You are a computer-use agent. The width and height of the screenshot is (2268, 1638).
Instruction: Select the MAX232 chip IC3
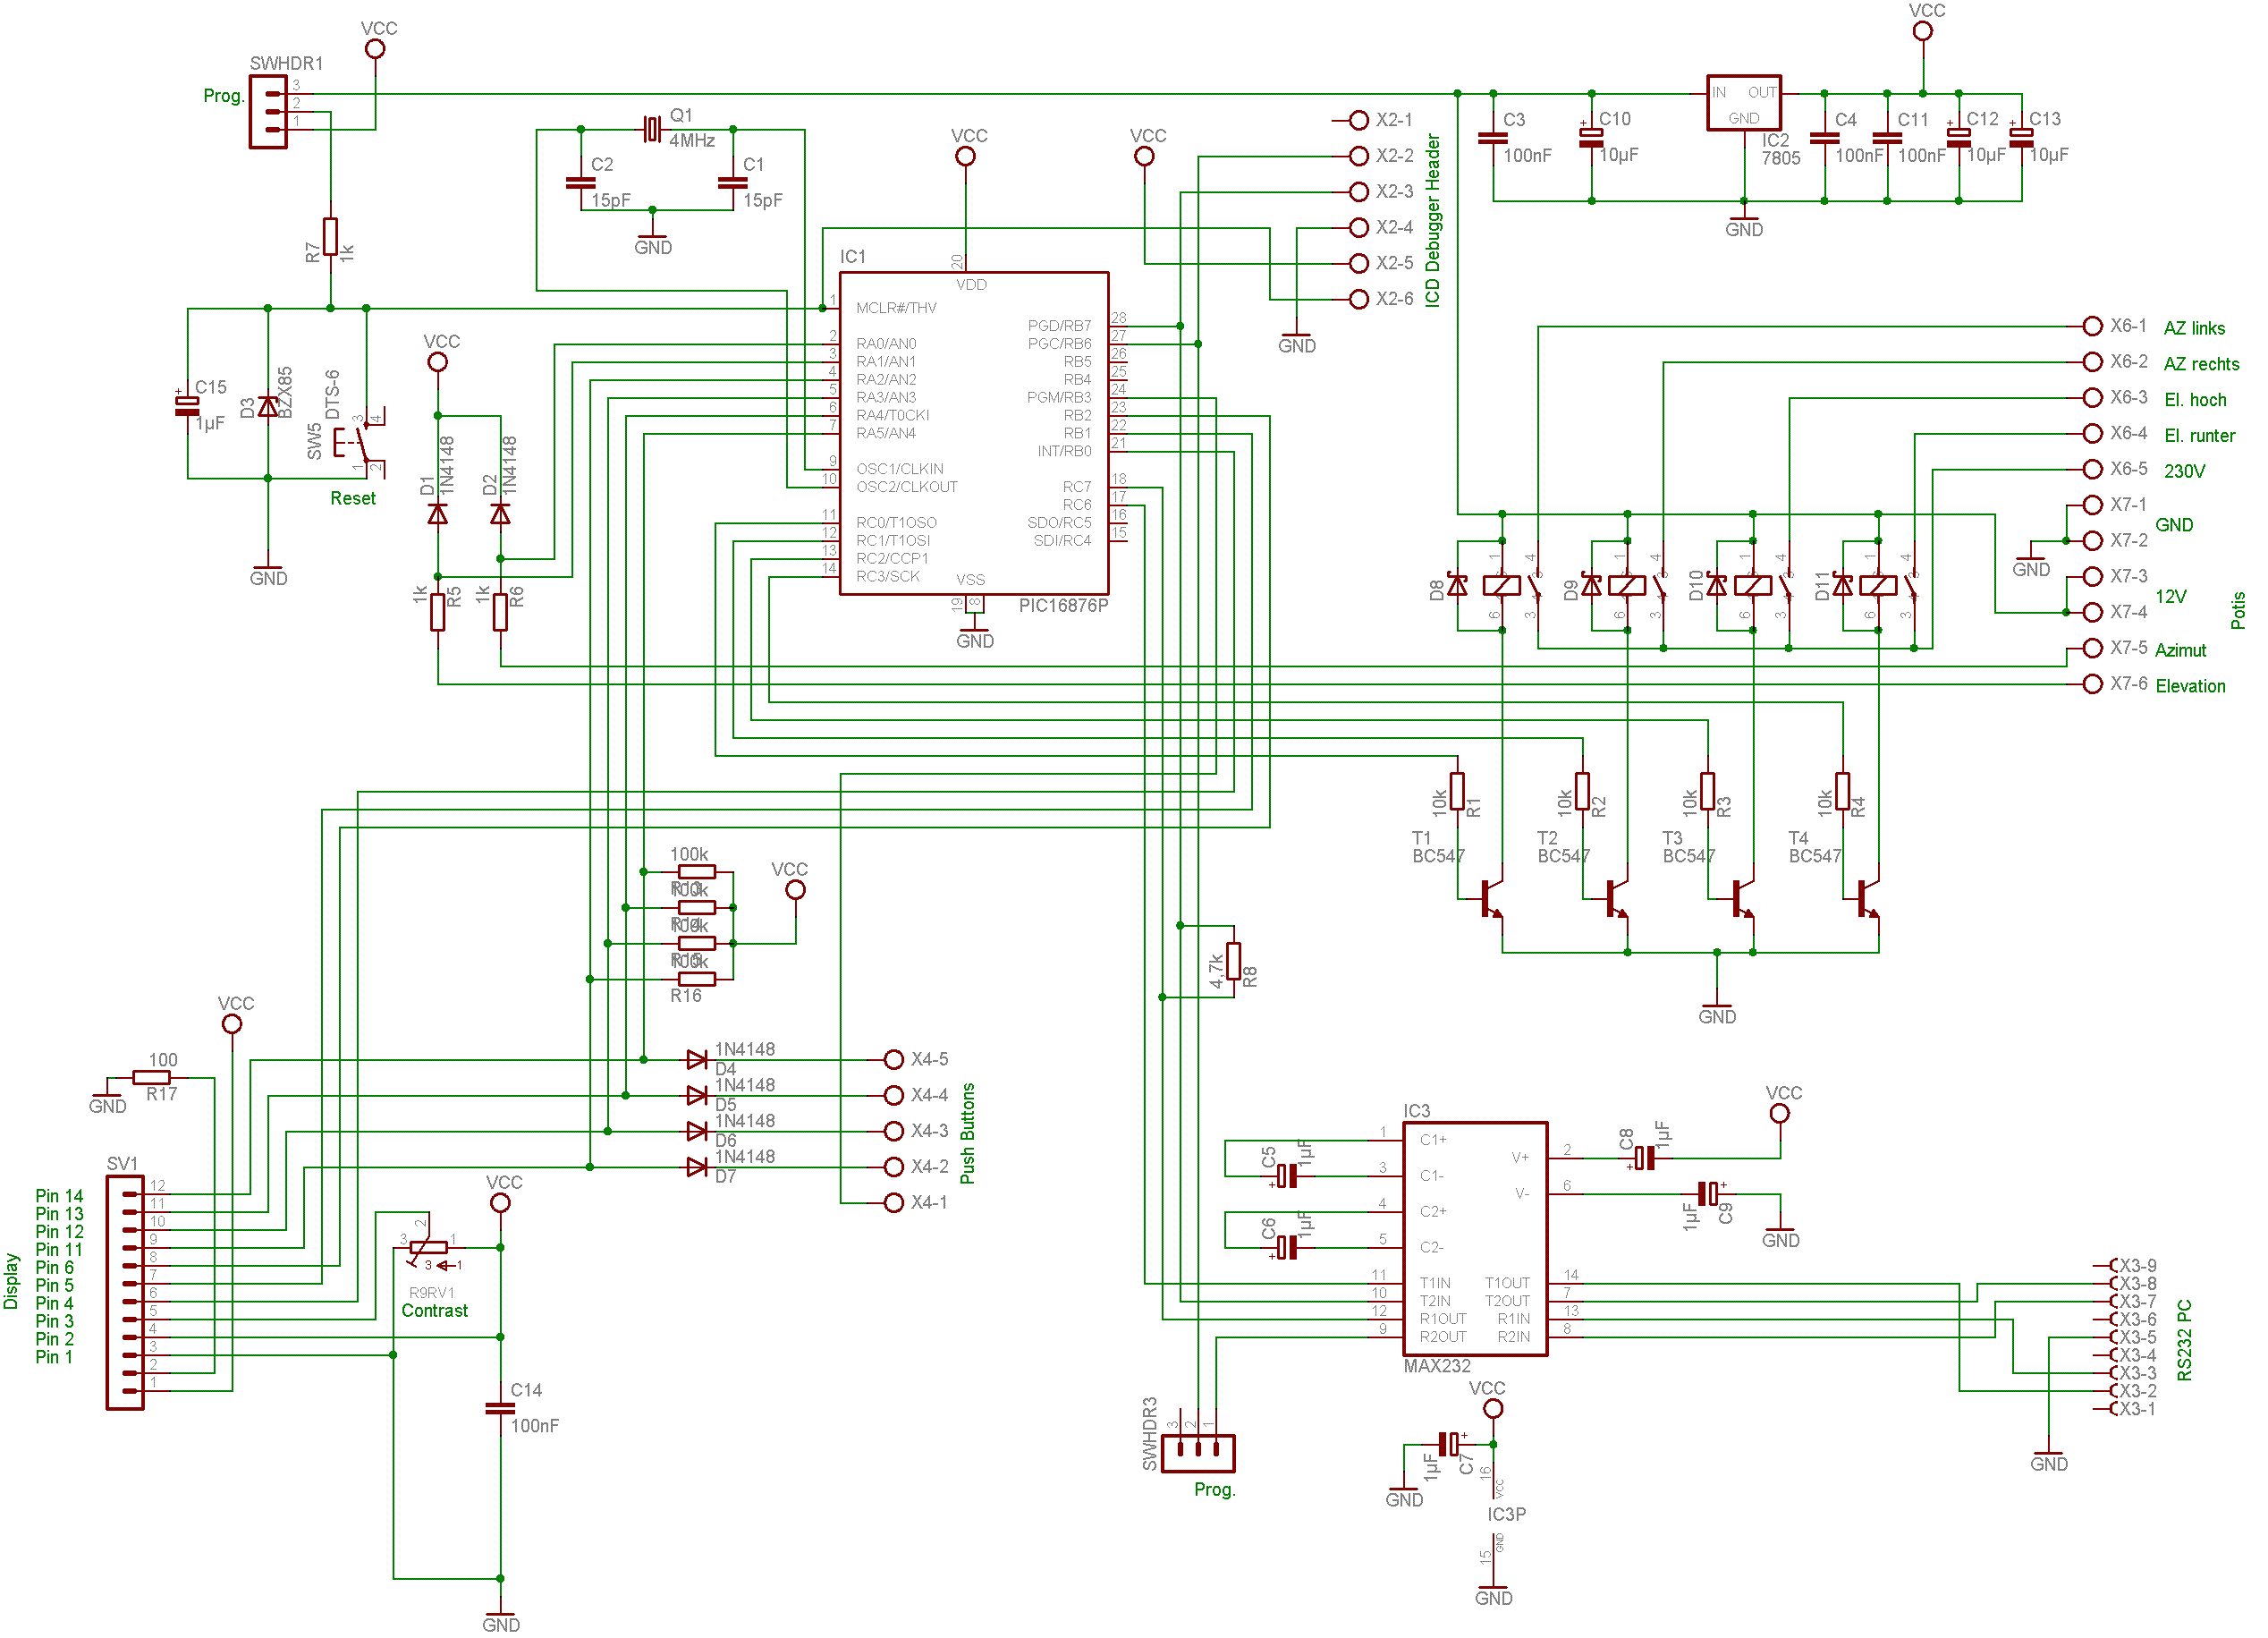click(x=1475, y=1238)
